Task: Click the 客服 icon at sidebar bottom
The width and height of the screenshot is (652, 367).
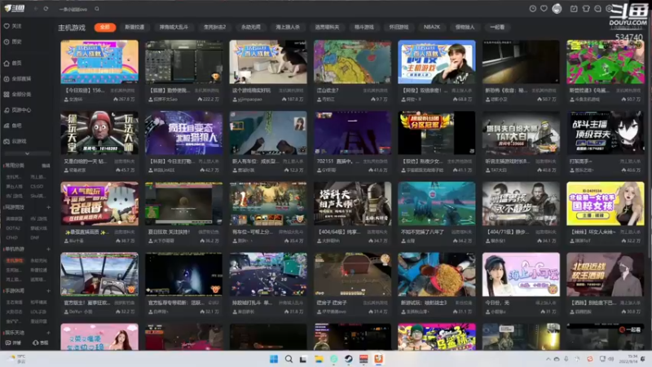Action: [40, 343]
